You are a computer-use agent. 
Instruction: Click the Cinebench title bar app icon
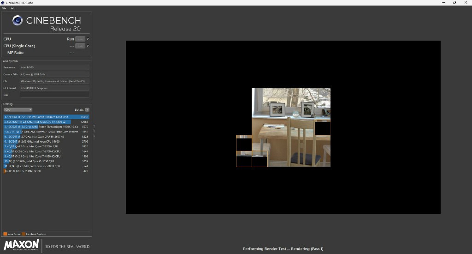(3, 3)
